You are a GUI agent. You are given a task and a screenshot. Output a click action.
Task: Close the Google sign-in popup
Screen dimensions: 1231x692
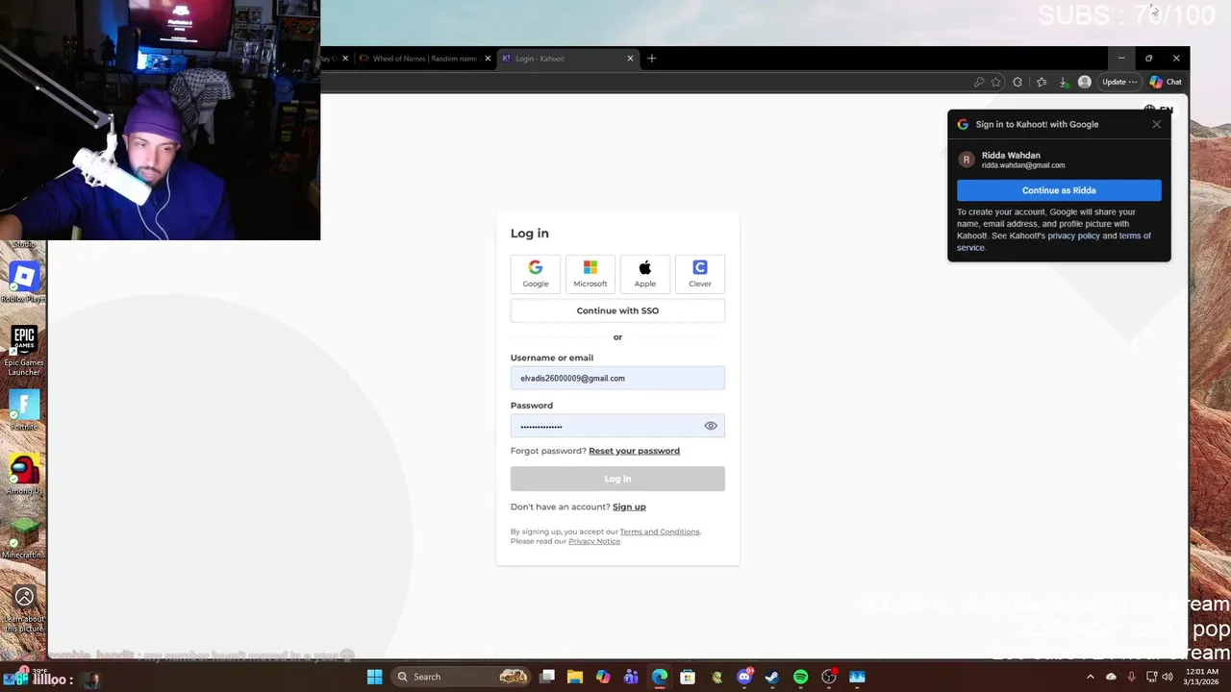click(1157, 124)
